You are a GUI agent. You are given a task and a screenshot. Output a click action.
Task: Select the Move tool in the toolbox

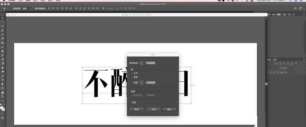[x=3, y=18]
